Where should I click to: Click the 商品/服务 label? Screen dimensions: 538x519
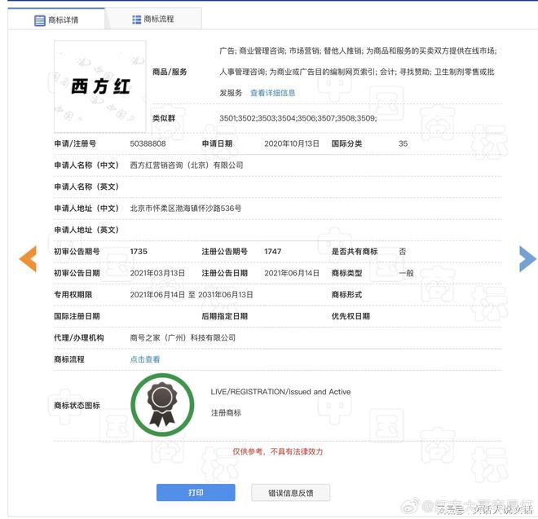(x=170, y=72)
